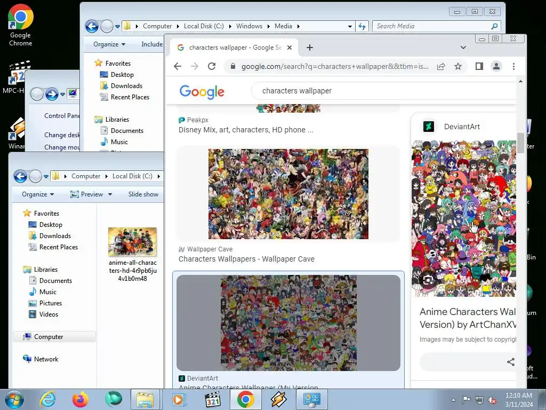This screenshot has width=546, height=410.
Task: Share the previewed DeviantArt image
Action: coord(511,362)
